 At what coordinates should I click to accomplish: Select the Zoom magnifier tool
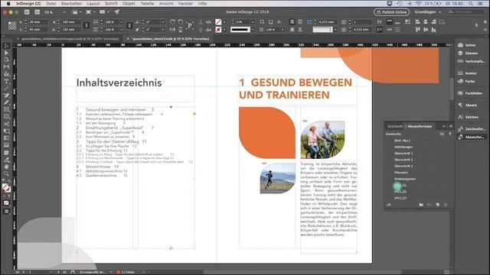pyautogui.click(x=6, y=173)
